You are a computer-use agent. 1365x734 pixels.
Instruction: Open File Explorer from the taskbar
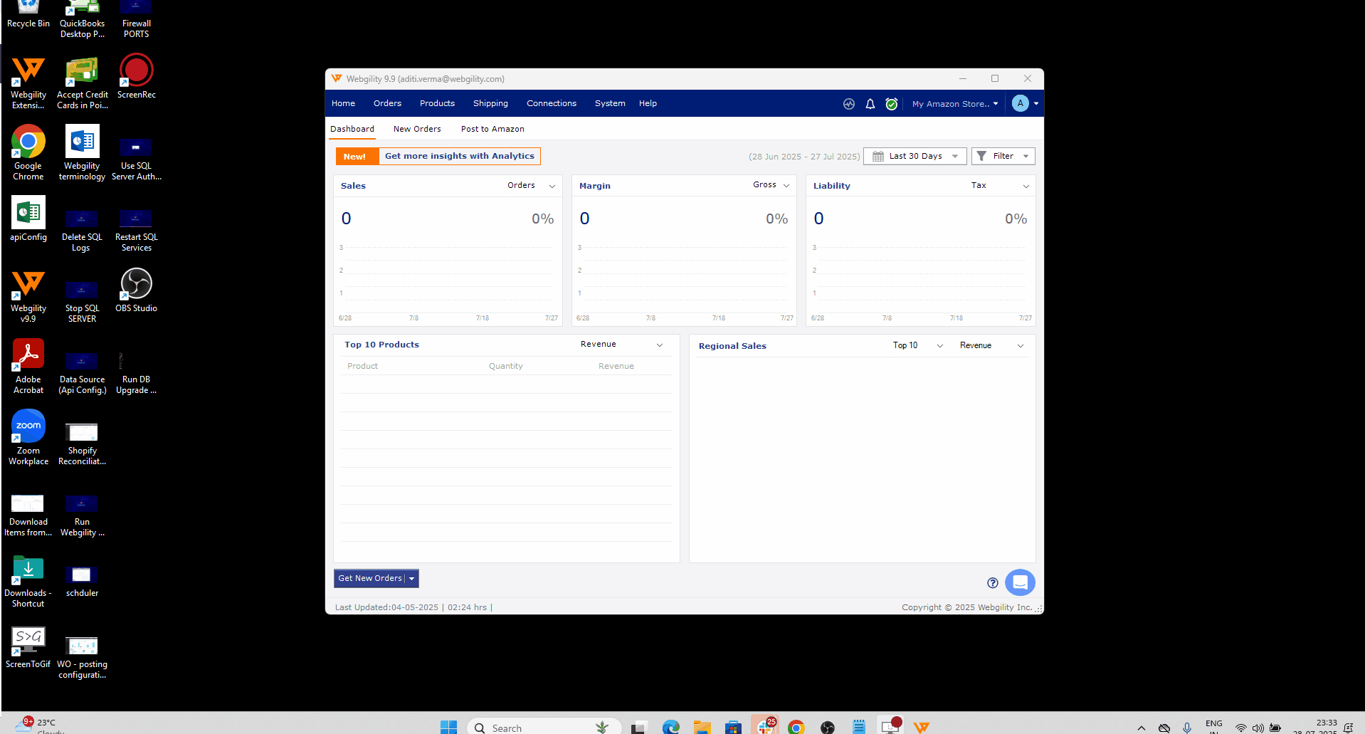pyautogui.click(x=702, y=727)
